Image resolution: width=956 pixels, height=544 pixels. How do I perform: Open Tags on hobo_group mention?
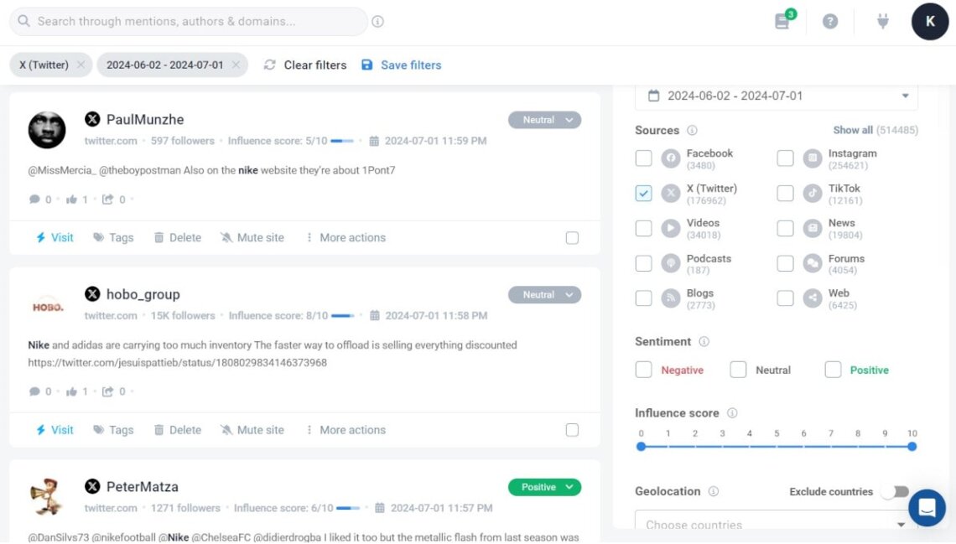tap(113, 430)
